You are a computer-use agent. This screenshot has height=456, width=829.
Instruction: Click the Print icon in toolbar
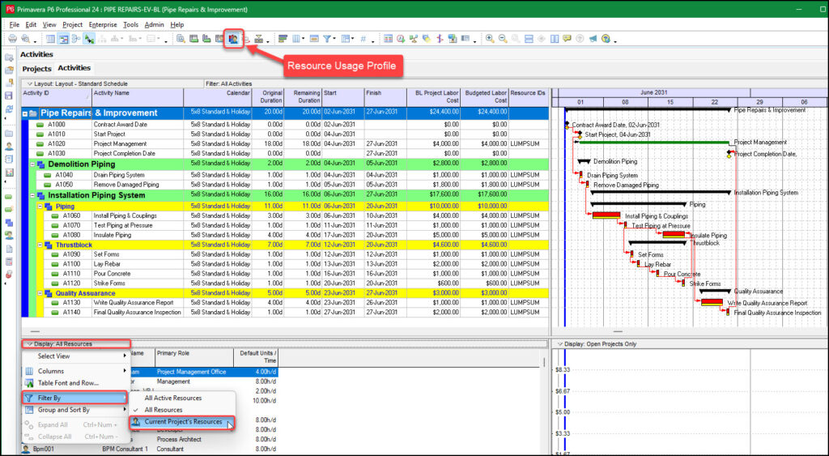pos(11,38)
